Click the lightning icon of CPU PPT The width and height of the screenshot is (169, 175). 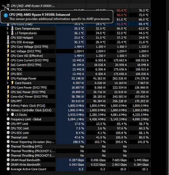pos(8,101)
